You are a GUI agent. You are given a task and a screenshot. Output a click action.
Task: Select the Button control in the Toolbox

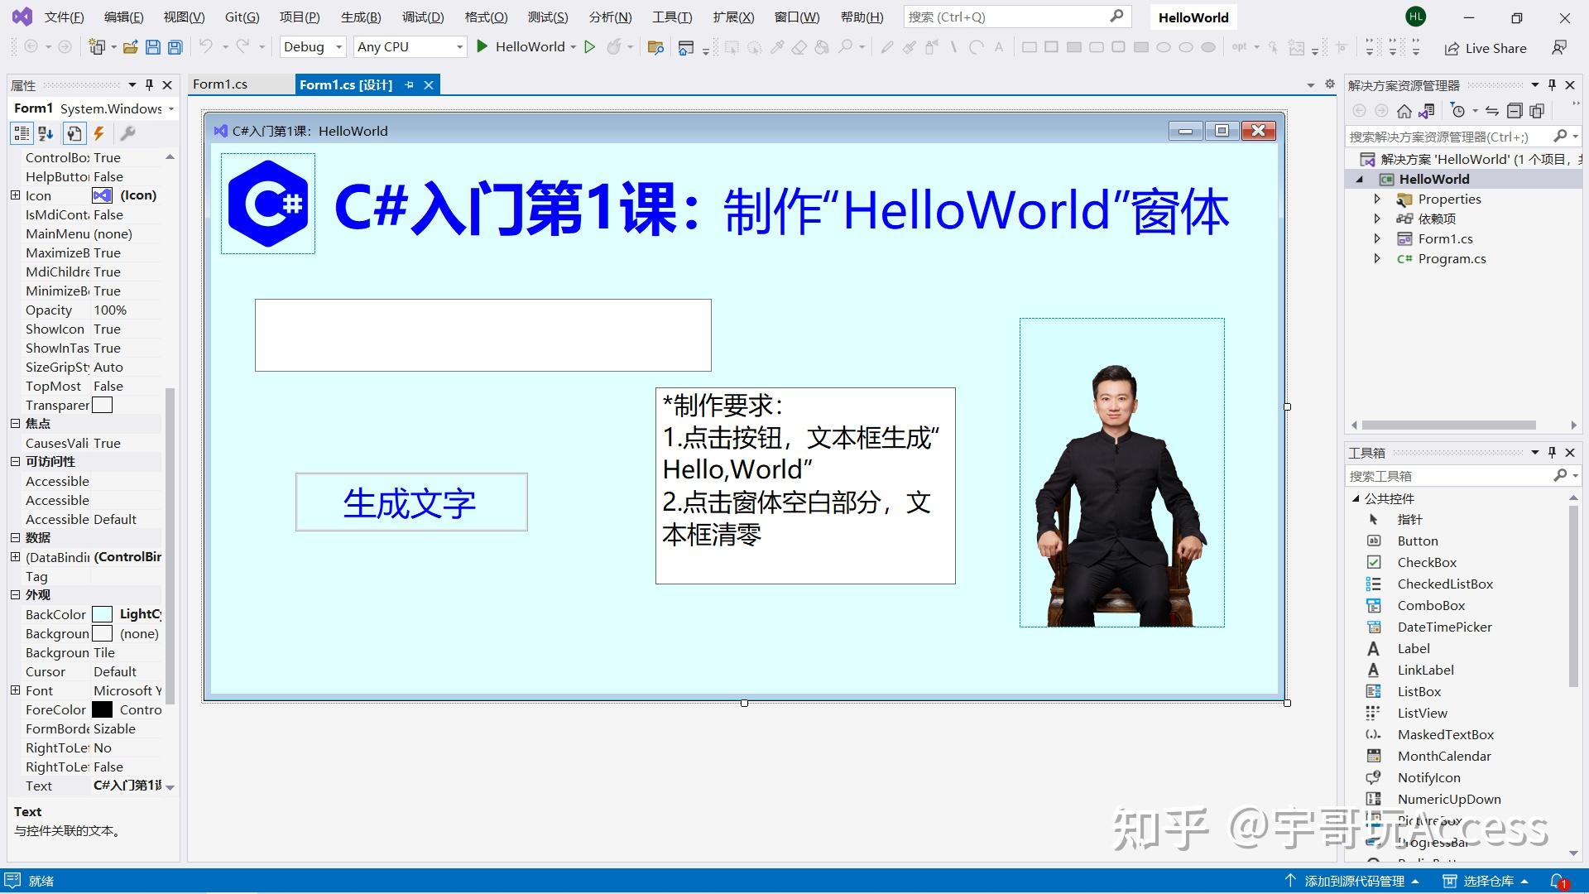coord(1417,541)
